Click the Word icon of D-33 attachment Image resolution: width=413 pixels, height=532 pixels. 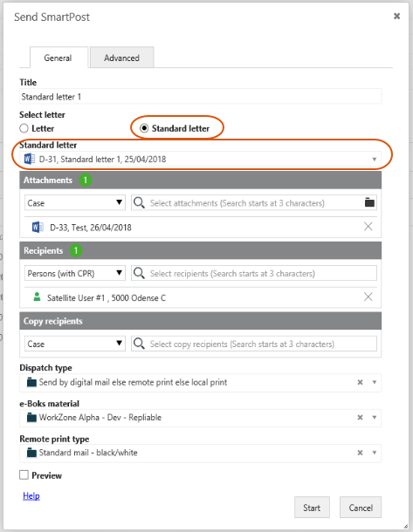(x=38, y=227)
